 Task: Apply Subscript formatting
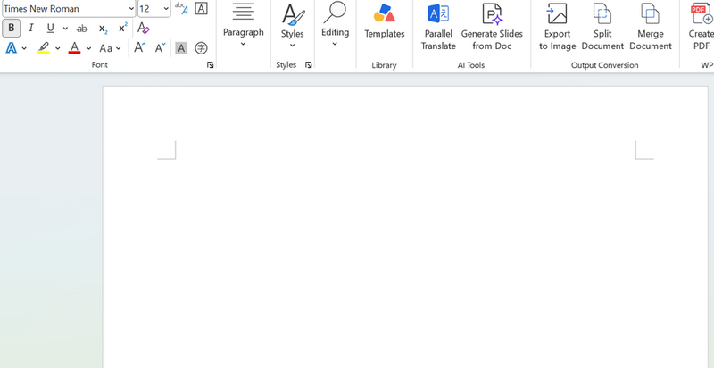click(104, 29)
